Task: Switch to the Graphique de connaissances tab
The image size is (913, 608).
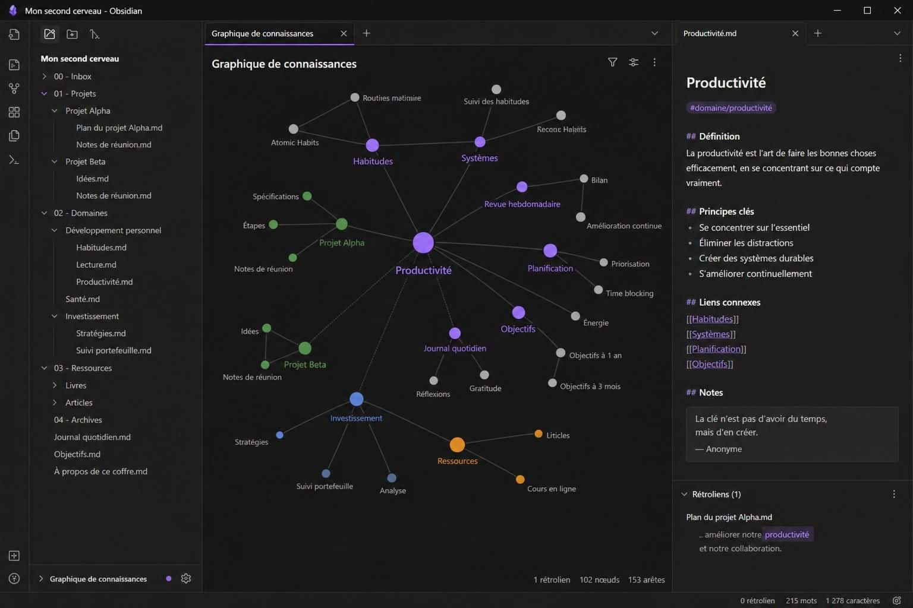Action: pos(262,33)
